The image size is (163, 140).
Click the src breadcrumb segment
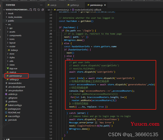click(49, 10)
